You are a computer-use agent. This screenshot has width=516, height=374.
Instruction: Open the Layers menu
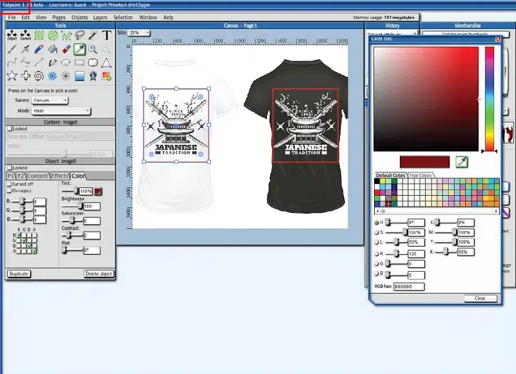[x=100, y=17]
